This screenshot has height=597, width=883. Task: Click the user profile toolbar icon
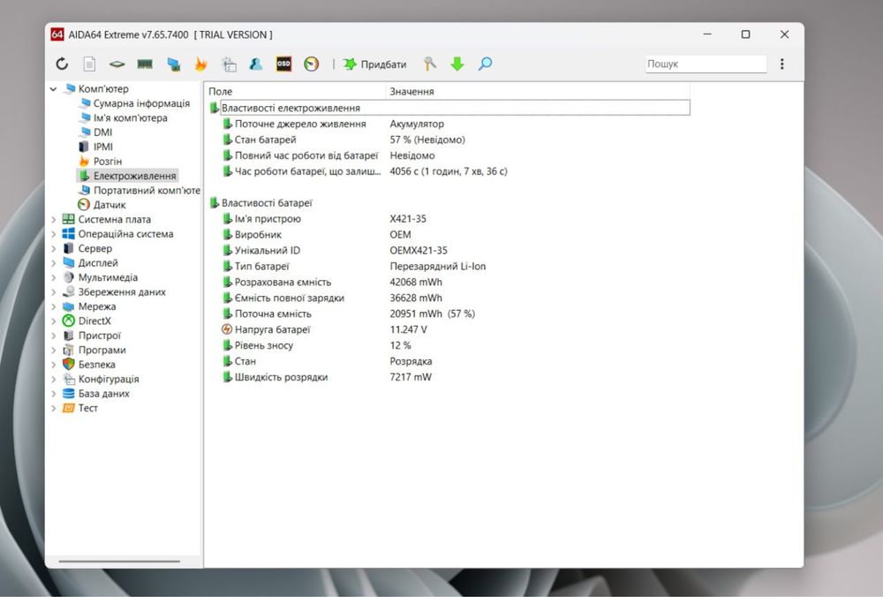click(256, 64)
